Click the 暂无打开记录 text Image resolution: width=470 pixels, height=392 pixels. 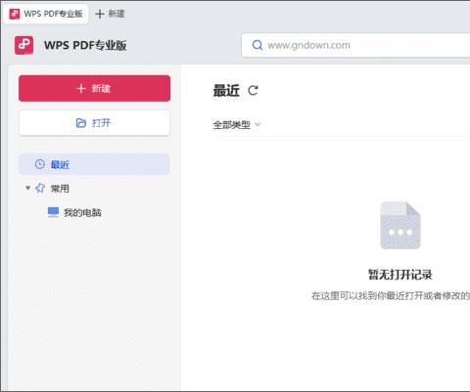click(400, 275)
